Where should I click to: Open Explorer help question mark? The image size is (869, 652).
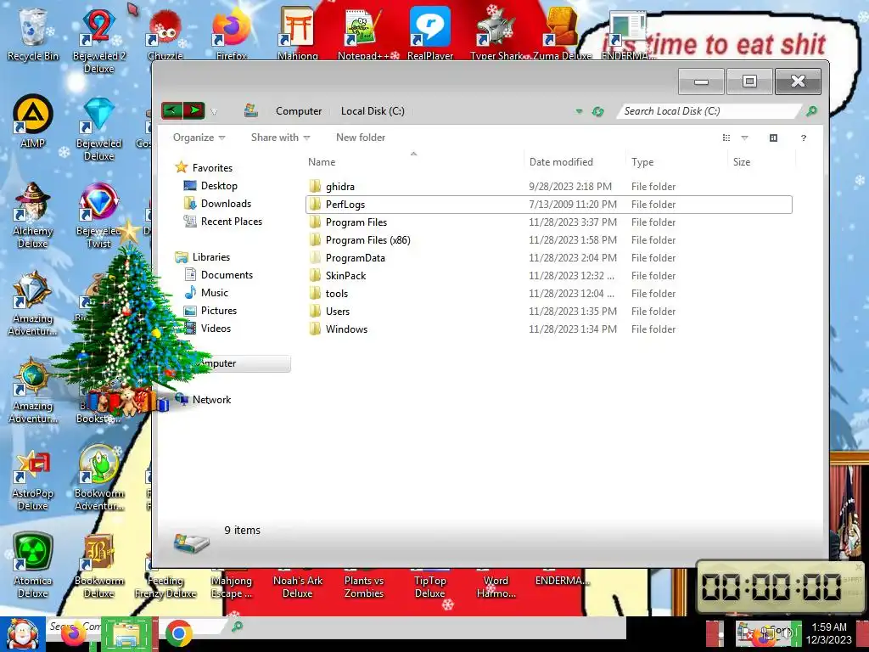click(803, 138)
